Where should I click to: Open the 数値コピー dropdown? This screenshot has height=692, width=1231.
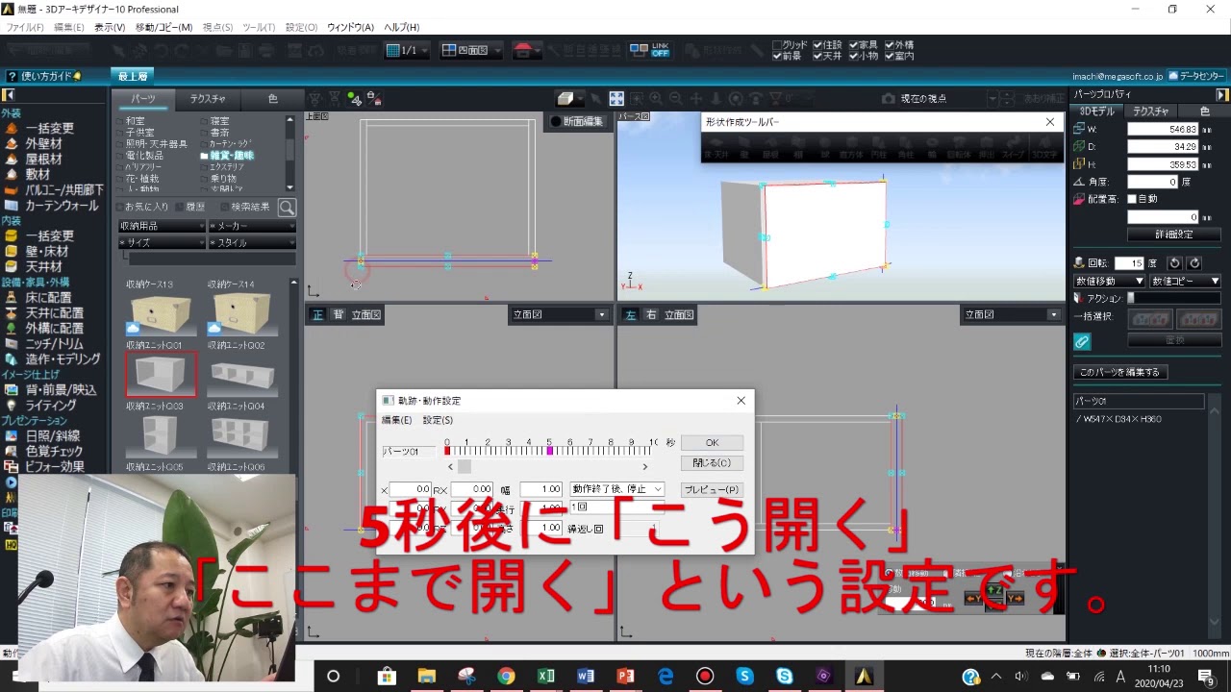pyautogui.click(x=1185, y=282)
